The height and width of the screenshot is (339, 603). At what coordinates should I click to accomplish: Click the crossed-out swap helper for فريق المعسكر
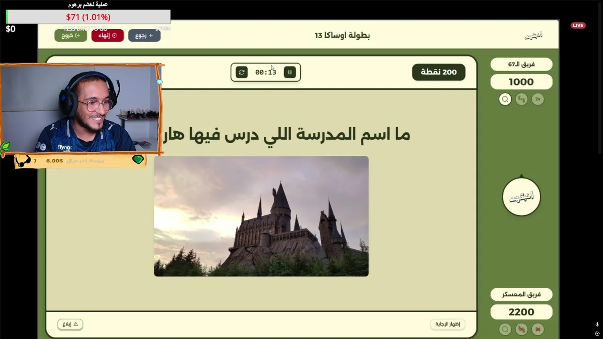521,329
